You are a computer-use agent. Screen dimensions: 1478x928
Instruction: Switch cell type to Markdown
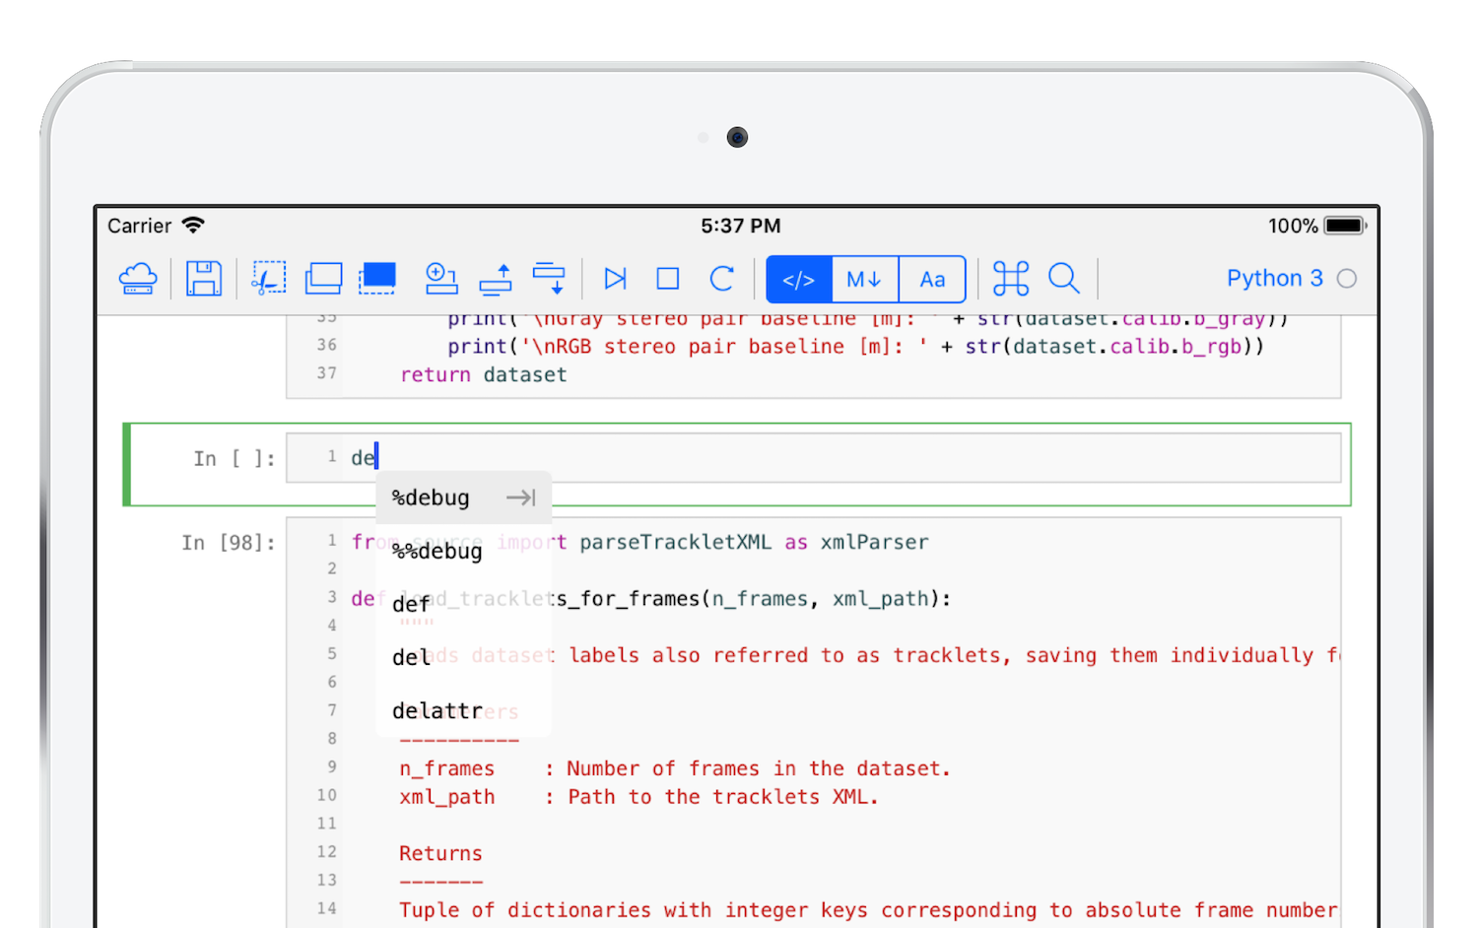coord(865,279)
